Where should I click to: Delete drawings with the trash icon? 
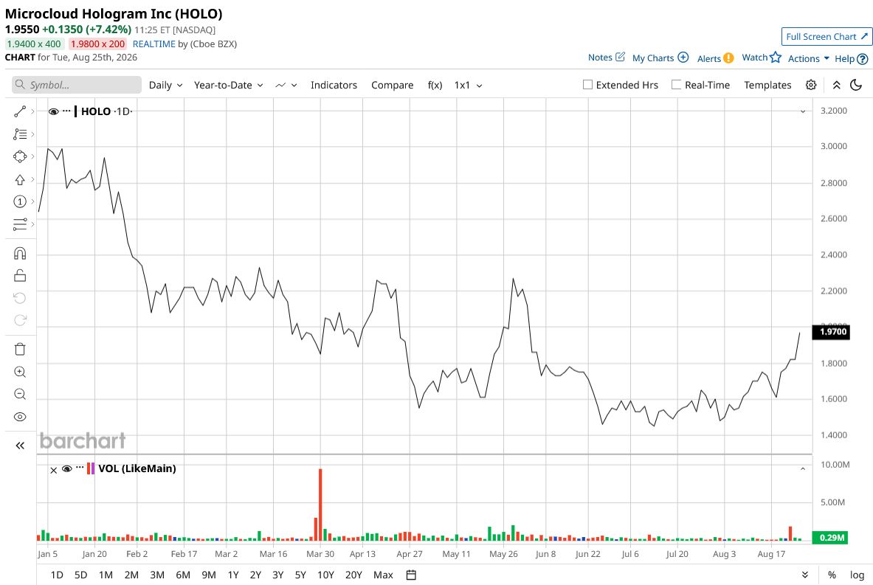click(x=20, y=349)
